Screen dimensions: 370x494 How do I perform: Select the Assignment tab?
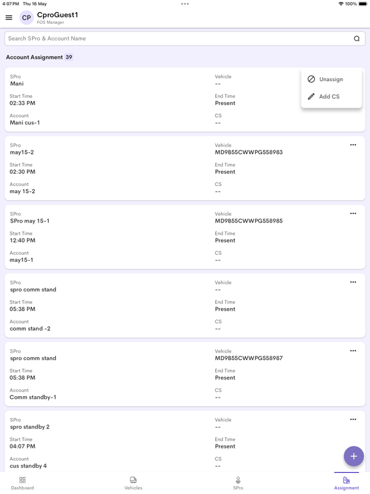point(346,483)
